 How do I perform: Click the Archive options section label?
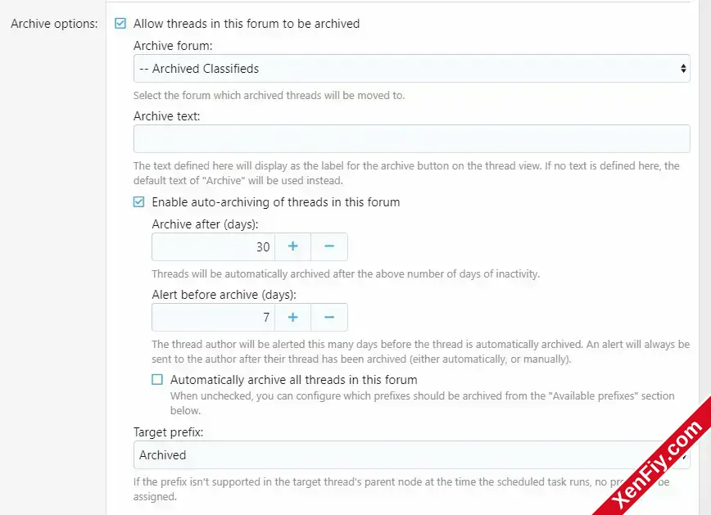tap(54, 24)
